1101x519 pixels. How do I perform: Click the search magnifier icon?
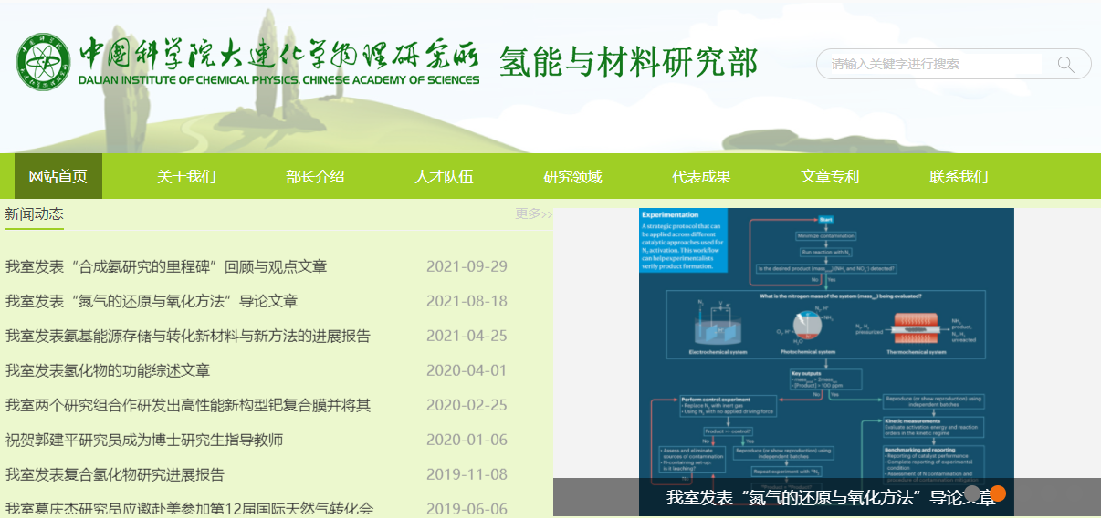tap(1065, 64)
